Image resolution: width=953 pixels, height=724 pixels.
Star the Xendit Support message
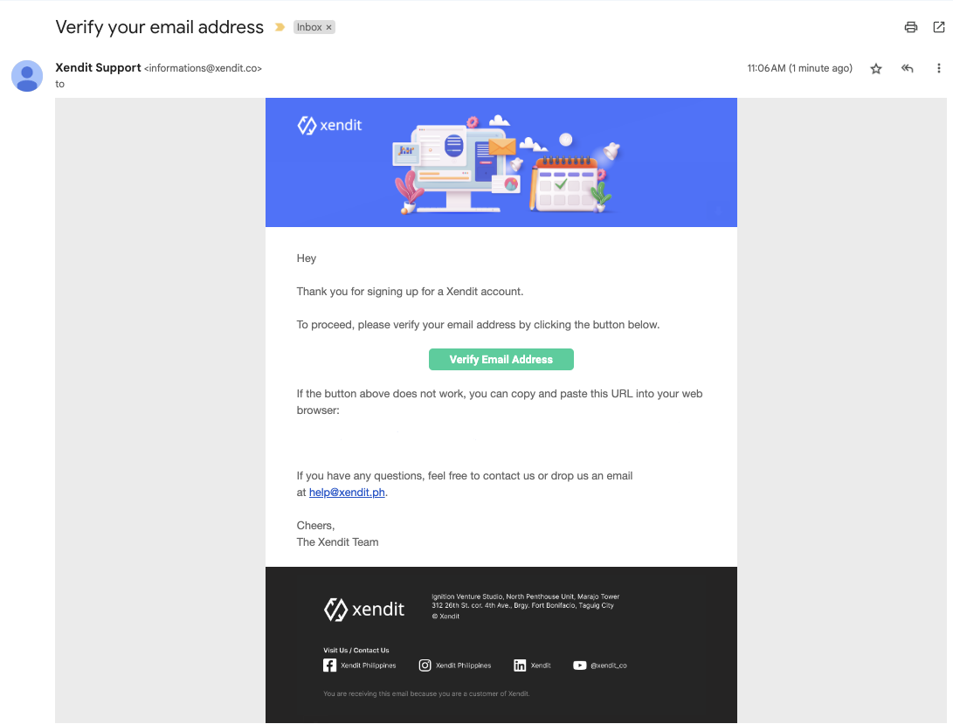876,69
